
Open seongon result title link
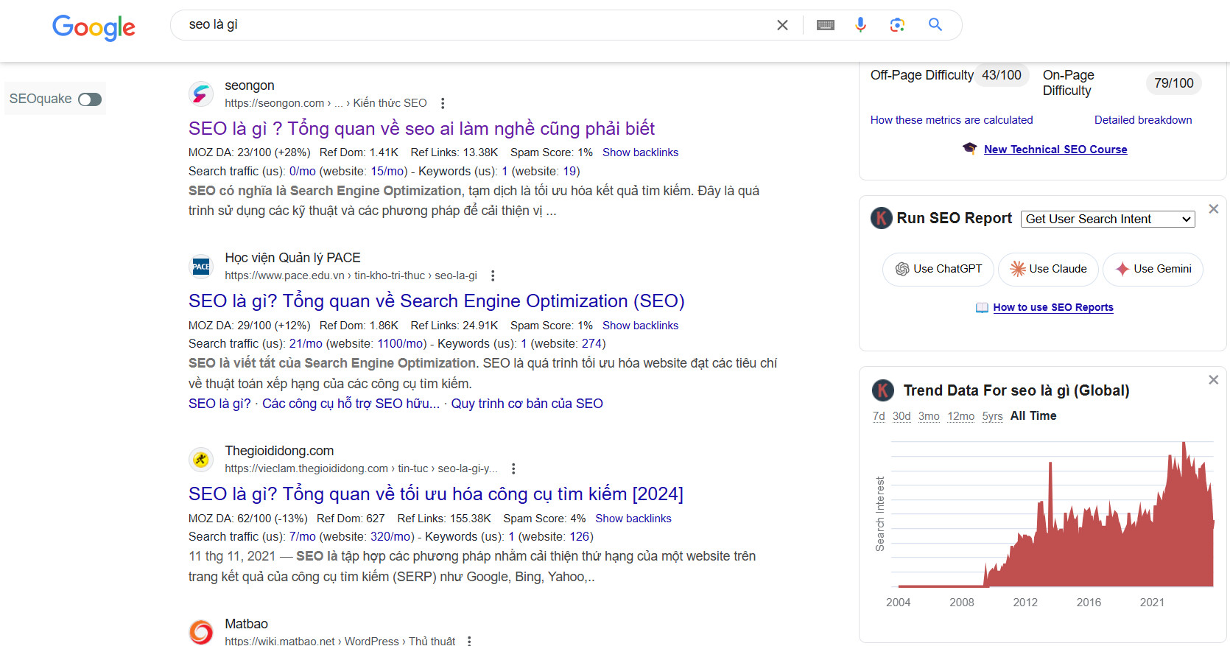coord(421,129)
